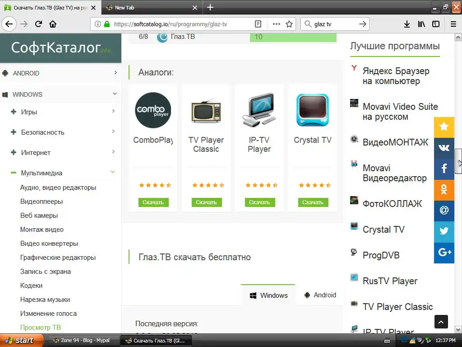
Task: Expand the Интернет category
Action: (x=63, y=153)
